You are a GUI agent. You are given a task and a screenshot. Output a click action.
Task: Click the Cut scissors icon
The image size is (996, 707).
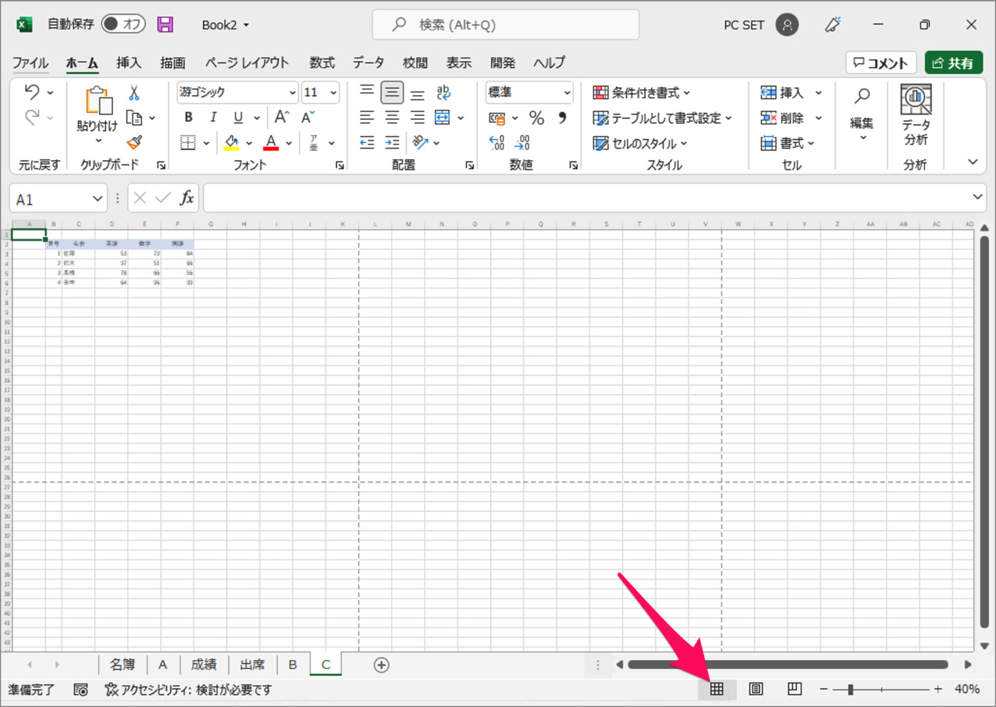134,93
